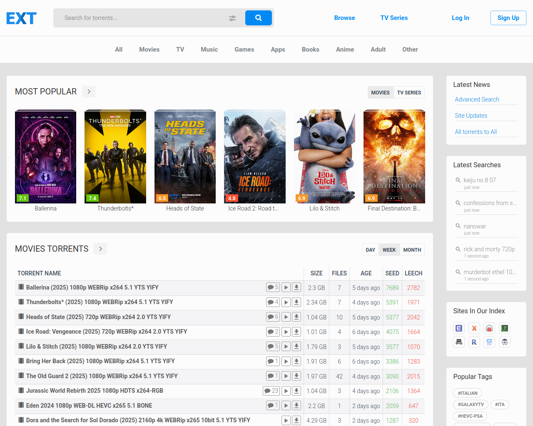Image resolution: width=533 pixels, height=426 pixels.
Task: Select the #GALAXYTV popular tag
Action: click(471, 404)
